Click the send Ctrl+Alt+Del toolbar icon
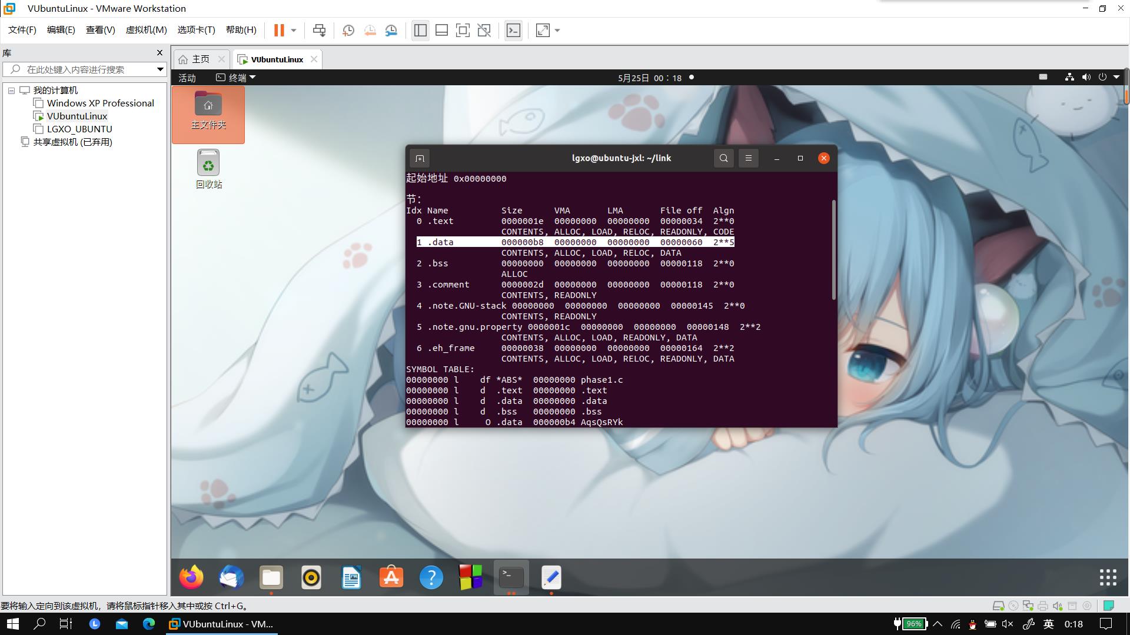 [x=319, y=31]
